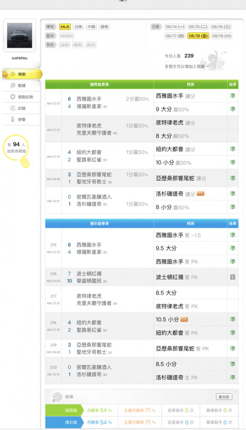
Task: Open the 預測 sidebar tab
Action: (x=22, y=74)
